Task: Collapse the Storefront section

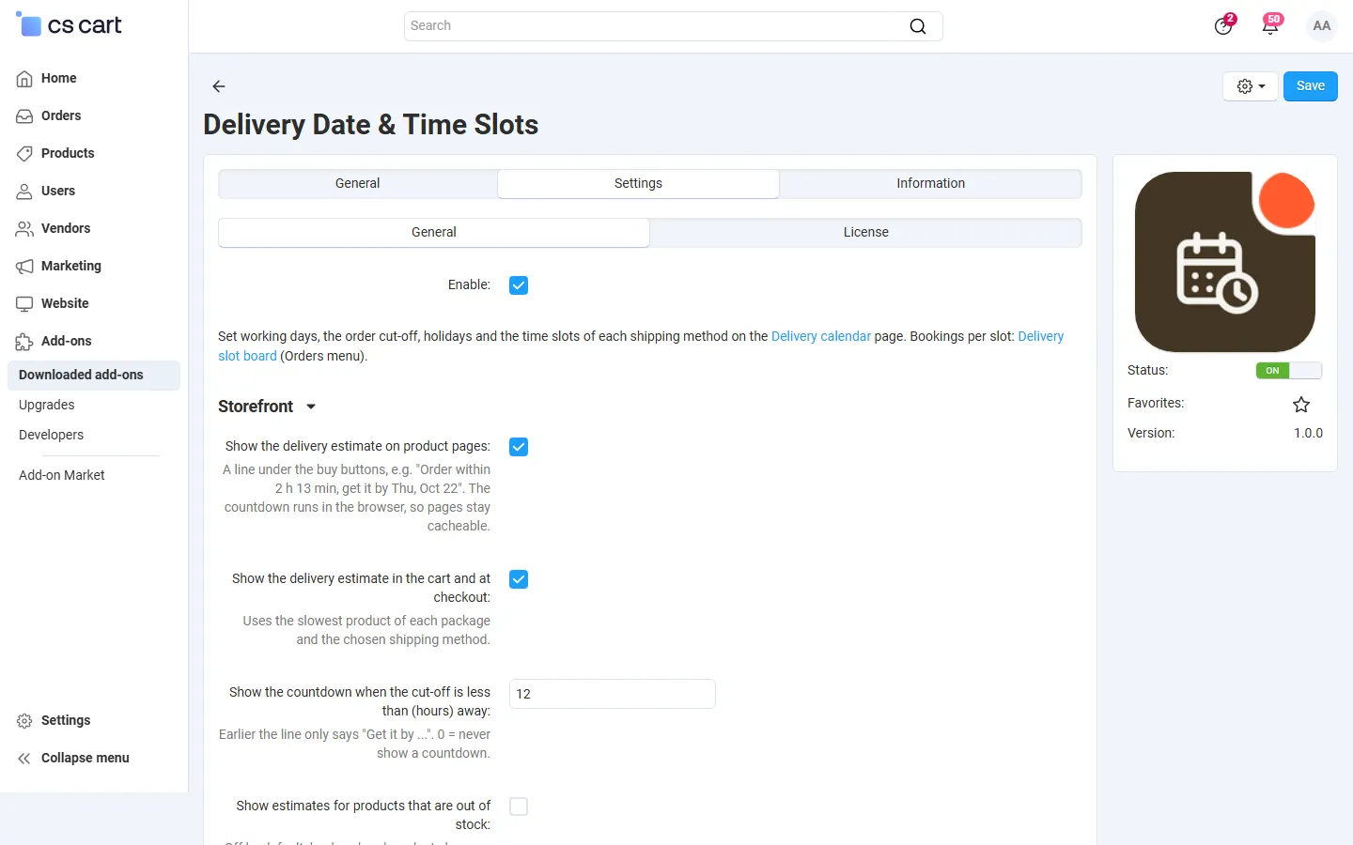Action: click(x=267, y=407)
